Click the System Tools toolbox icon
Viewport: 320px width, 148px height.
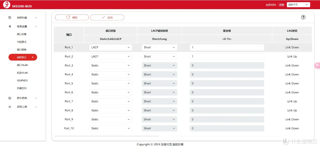(x=9, y=107)
